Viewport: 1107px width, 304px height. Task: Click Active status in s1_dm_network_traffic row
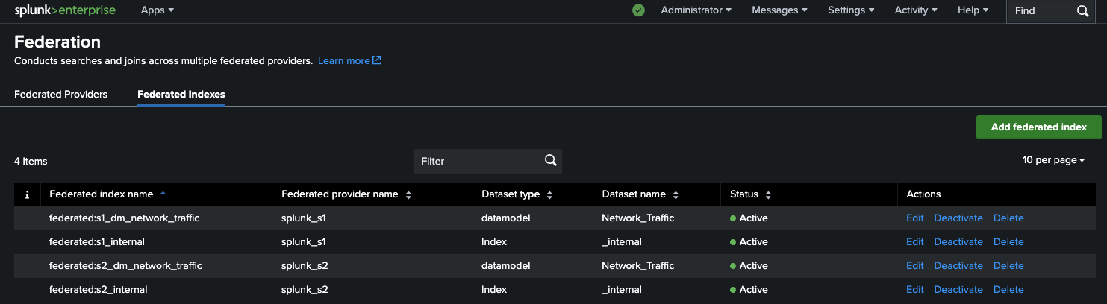(x=749, y=218)
